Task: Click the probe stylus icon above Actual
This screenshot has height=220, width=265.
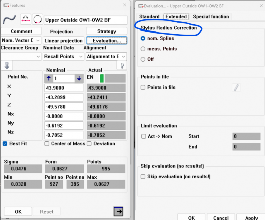Action: pyautogui.click(x=122, y=65)
